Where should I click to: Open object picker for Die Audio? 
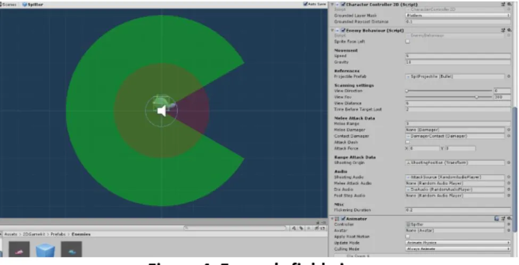509,190
